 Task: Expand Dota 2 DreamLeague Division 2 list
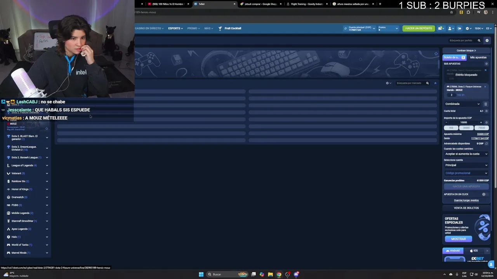coord(47,148)
